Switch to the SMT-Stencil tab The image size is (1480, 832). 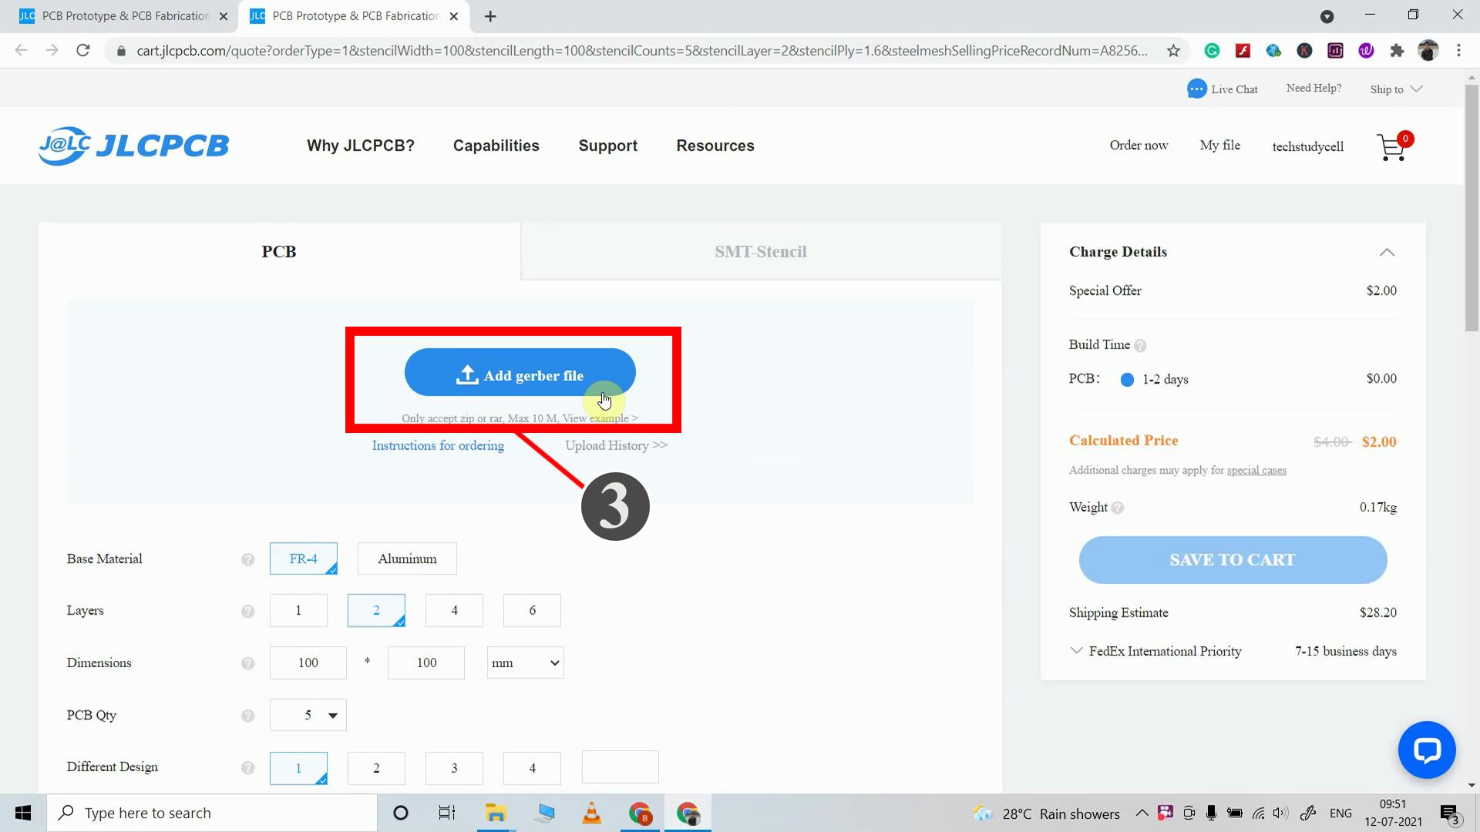(760, 251)
